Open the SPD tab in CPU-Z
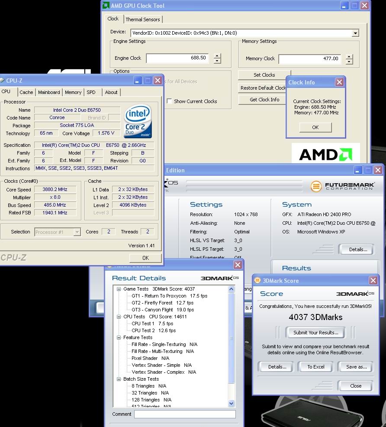Image resolution: width=386 pixels, height=427 pixels. [91, 92]
